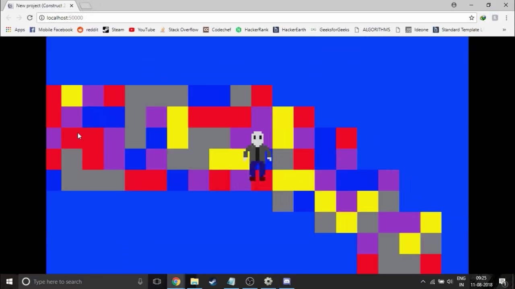Open the Steam bookmark

pyautogui.click(x=113, y=30)
